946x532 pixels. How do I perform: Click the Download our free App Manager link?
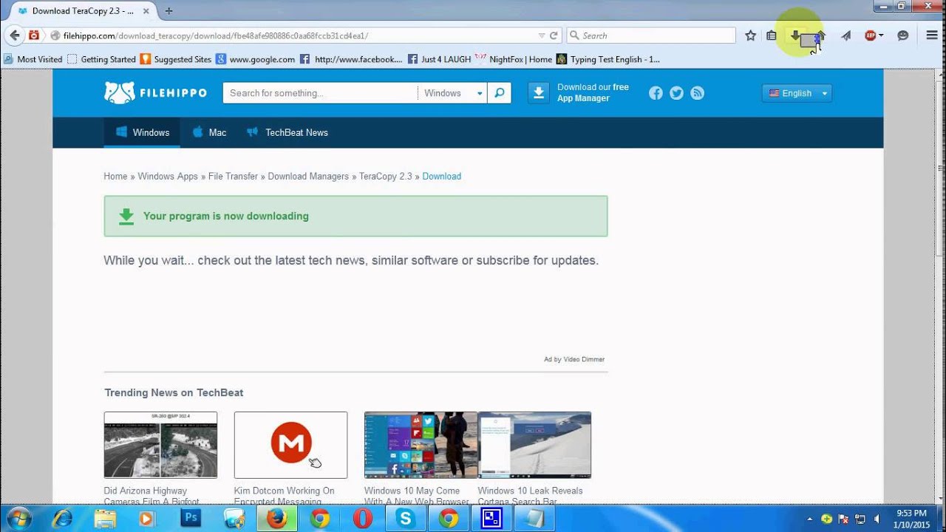(x=593, y=92)
